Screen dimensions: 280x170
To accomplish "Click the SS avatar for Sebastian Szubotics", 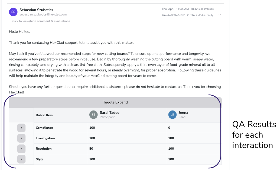I will pyautogui.click(x=13, y=12).
